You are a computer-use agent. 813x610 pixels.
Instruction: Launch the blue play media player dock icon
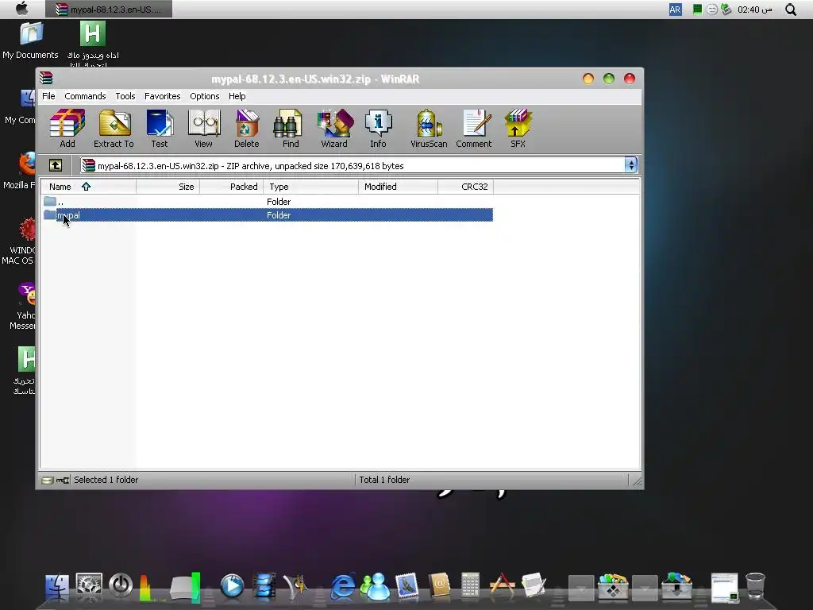point(232,586)
